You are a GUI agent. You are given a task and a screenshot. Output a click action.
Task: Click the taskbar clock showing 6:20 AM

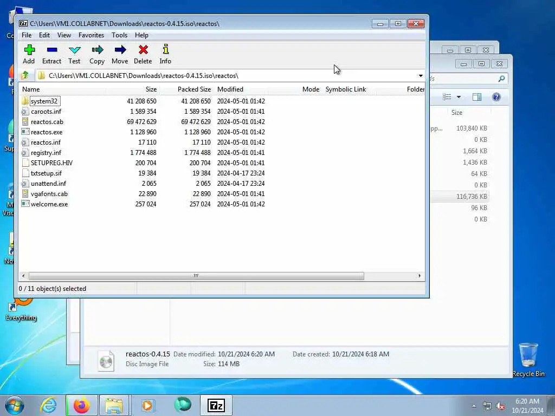click(x=527, y=406)
